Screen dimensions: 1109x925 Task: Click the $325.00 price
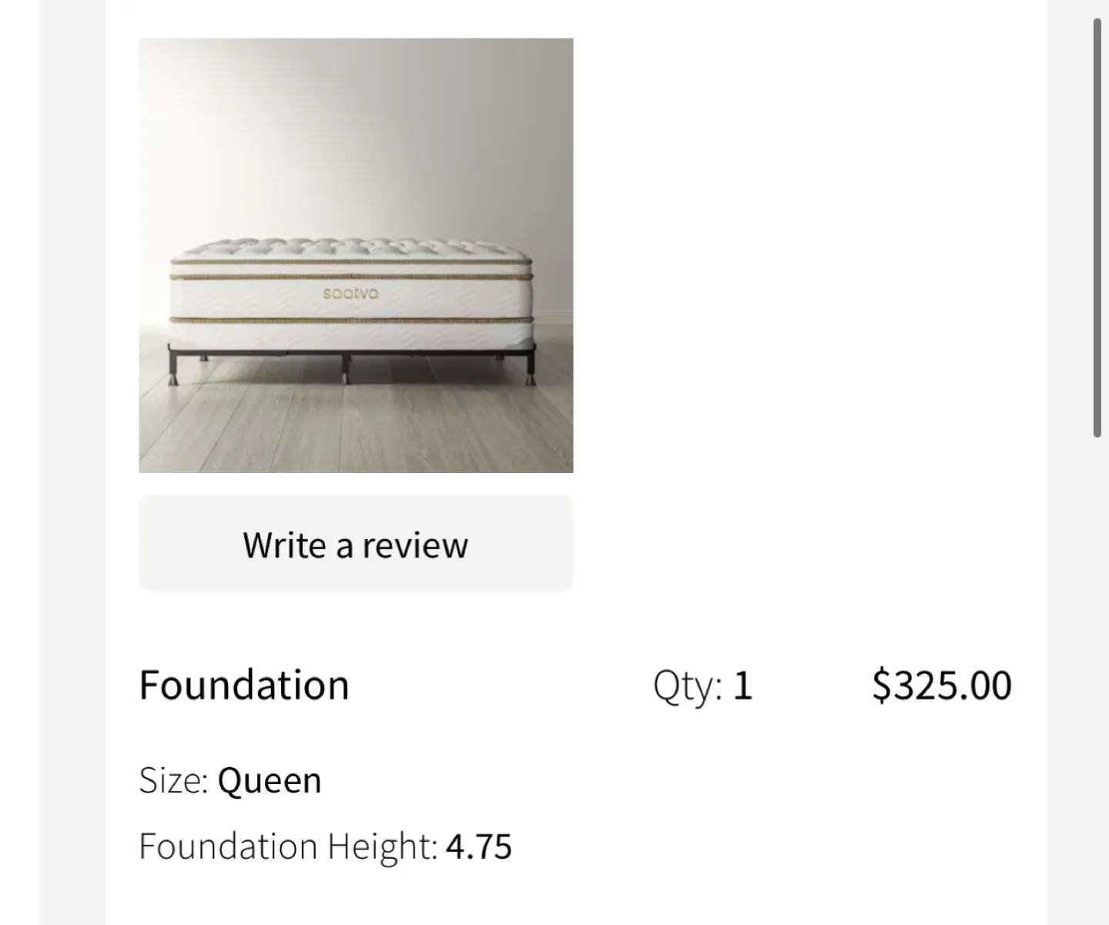(942, 685)
